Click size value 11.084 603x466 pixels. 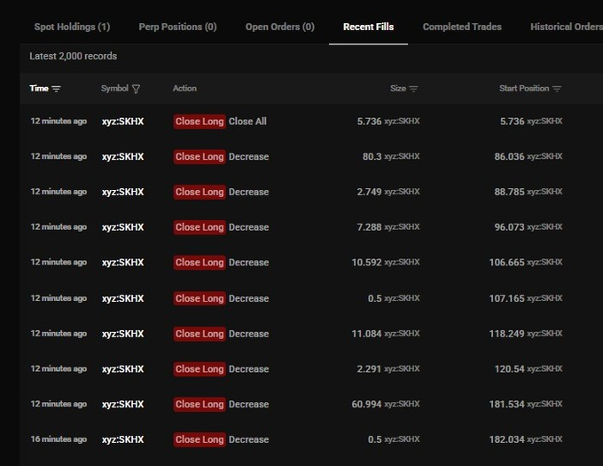pyautogui.click(x=366, y=334)
